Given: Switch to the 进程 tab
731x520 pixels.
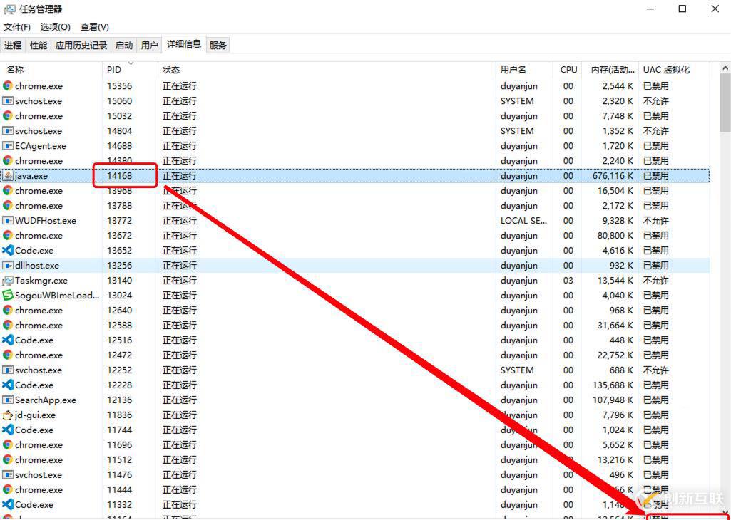Looking at the screenshot, I should pyautogui.click(x=13, y=45).
